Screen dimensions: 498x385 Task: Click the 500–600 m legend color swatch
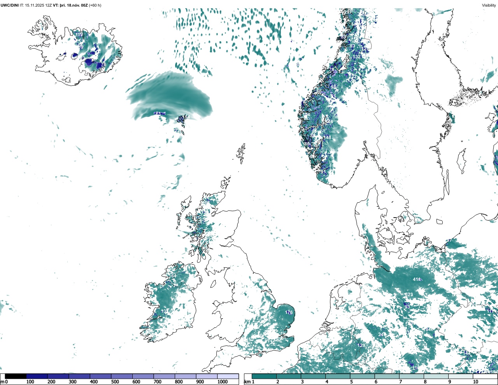[122, 376]
